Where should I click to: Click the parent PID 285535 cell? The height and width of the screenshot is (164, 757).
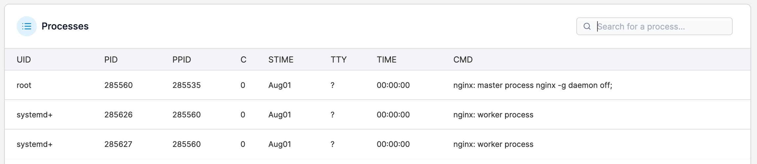click(x=186, y=85)
